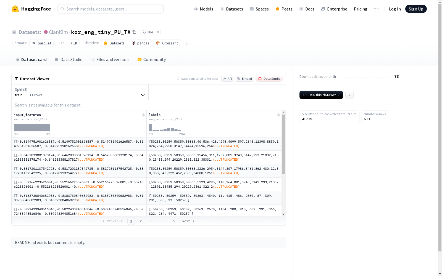This screenshot has width=442, height=276.
Task: Click the first row labels cell starting 50258,50259,50359,50363,40
Action: pos(214,144)
